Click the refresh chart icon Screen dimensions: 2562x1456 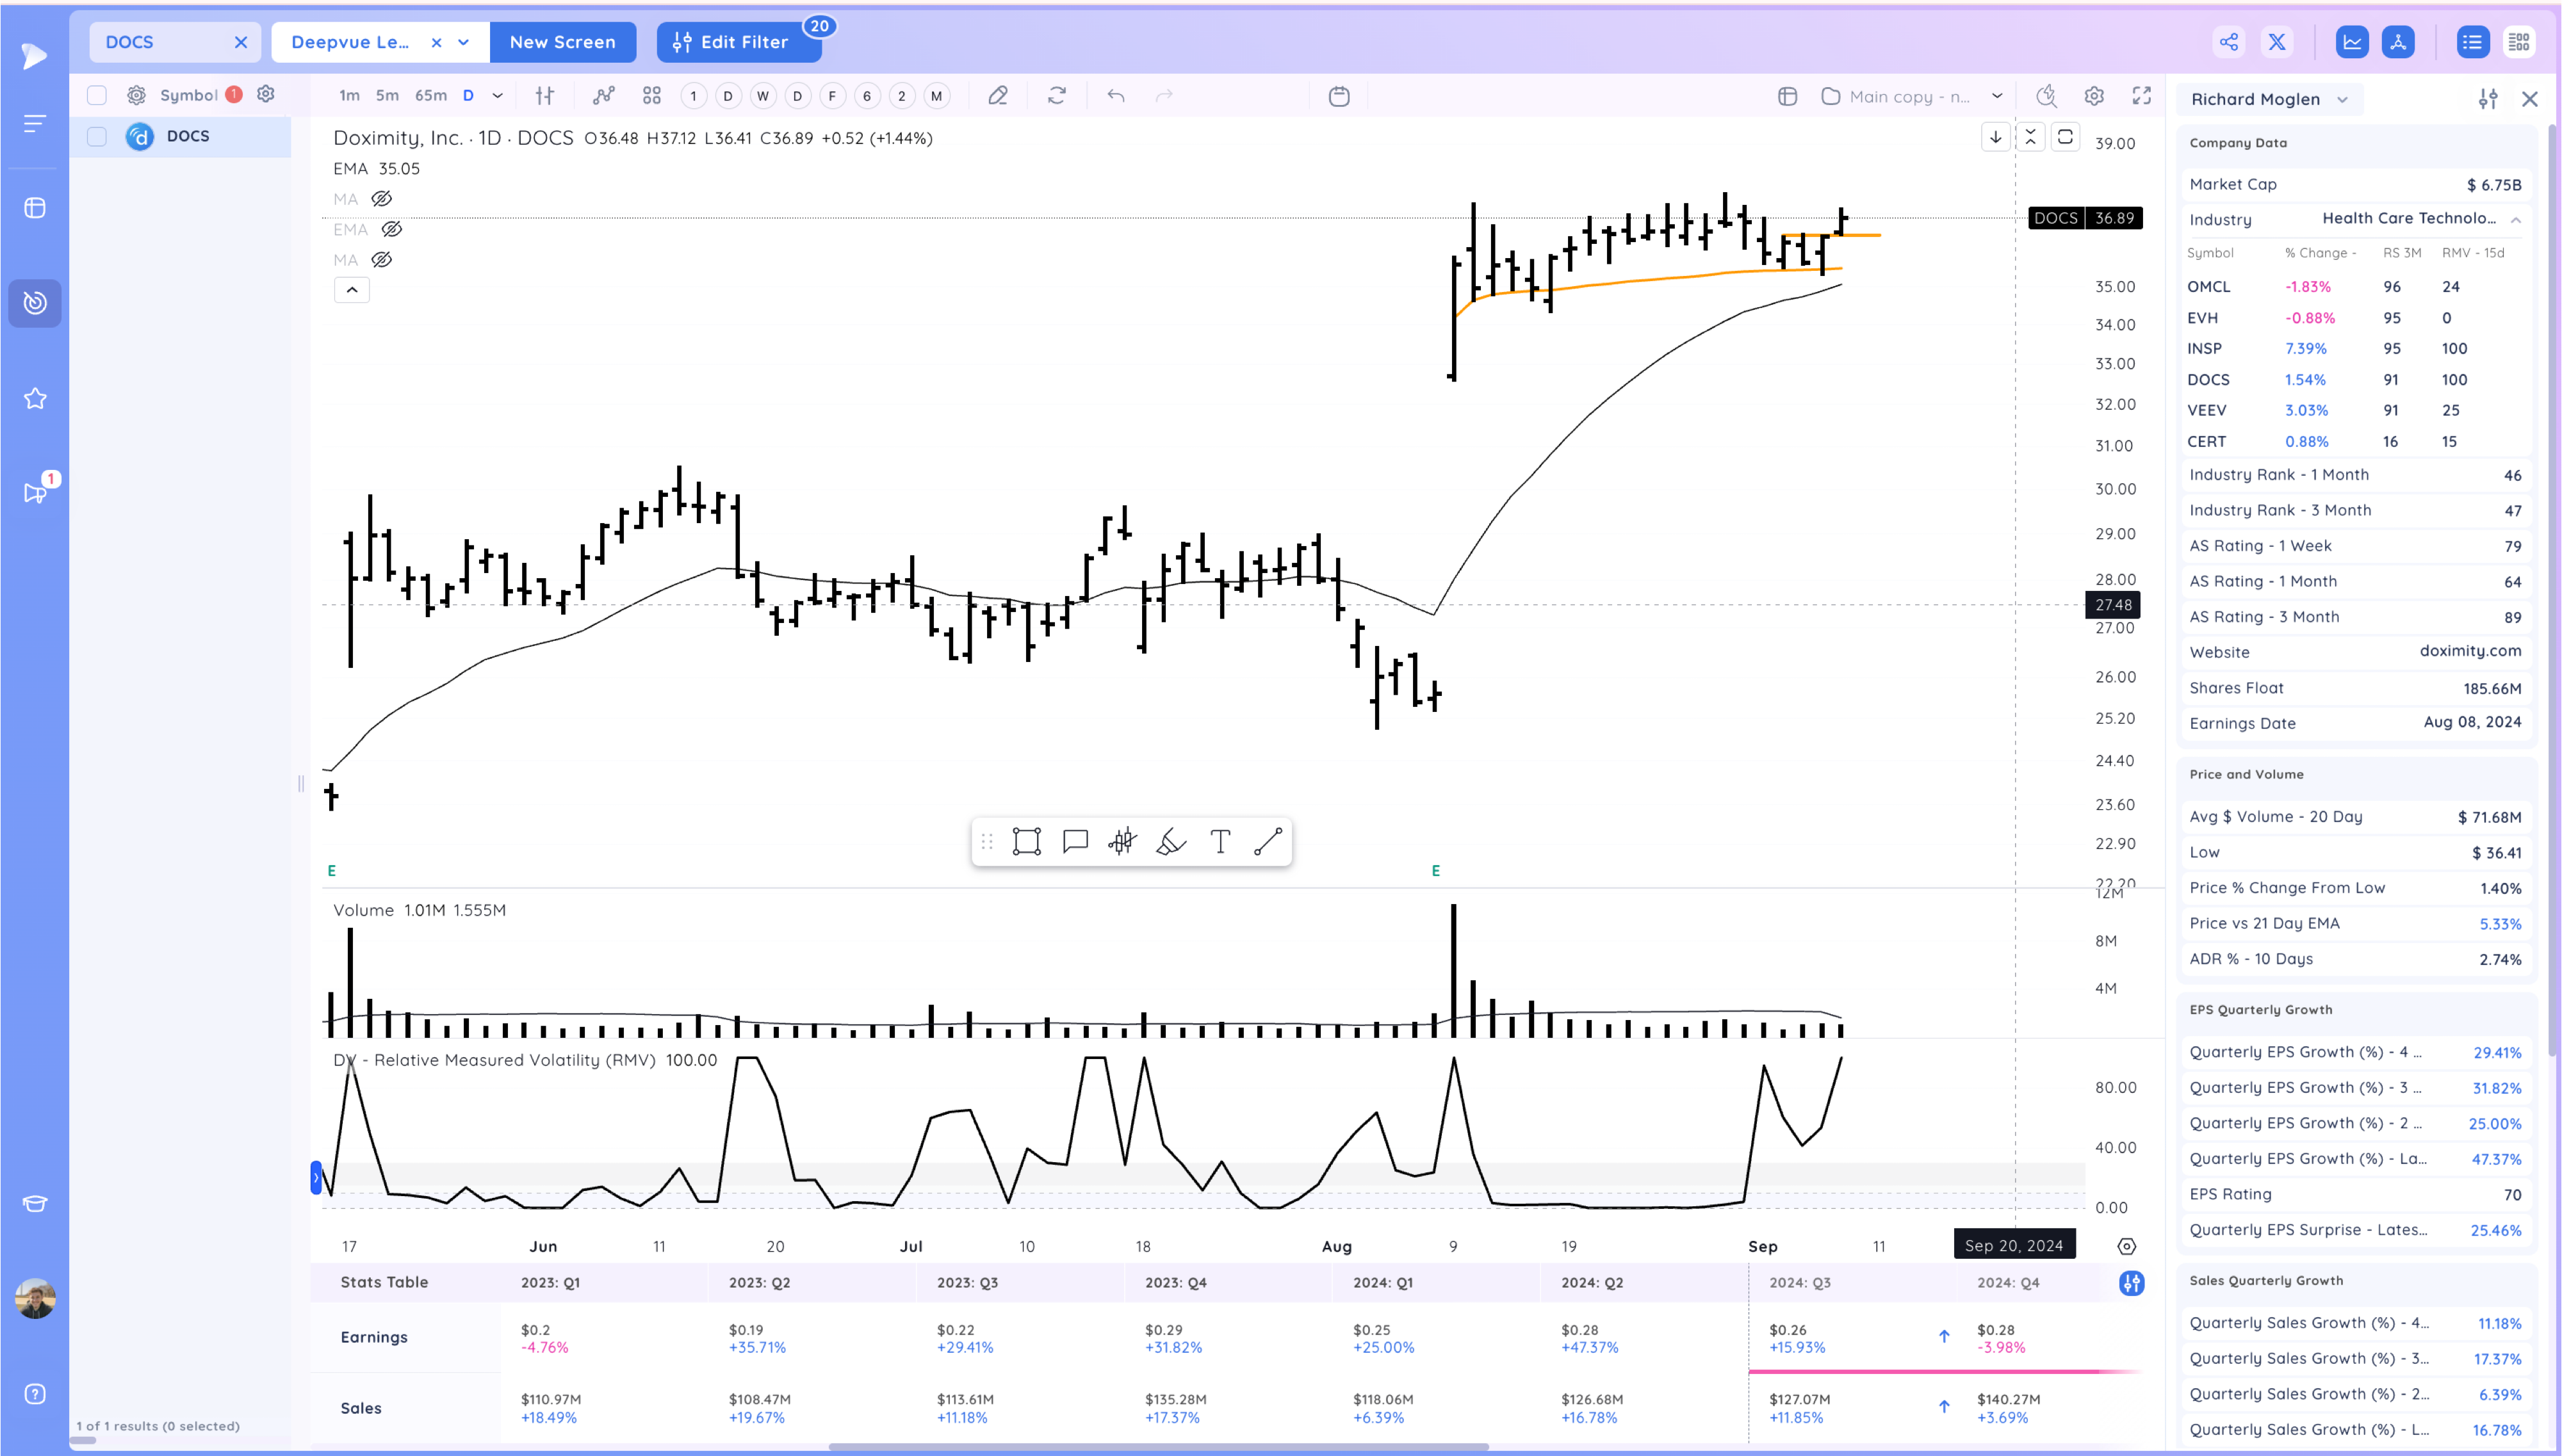pos(1057,96)
